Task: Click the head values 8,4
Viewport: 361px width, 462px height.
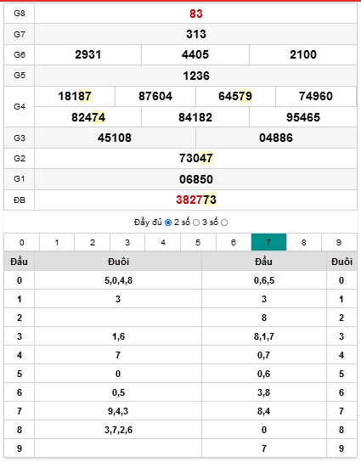Action: (264, 411)
